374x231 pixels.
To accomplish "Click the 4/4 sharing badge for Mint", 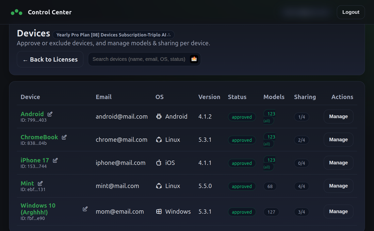I will click(x=301, y=187).
